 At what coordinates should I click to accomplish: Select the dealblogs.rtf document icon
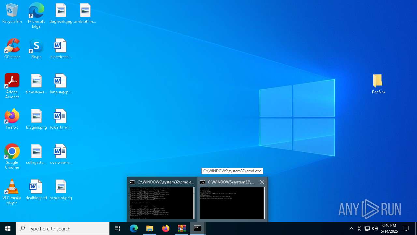[36, 190]
